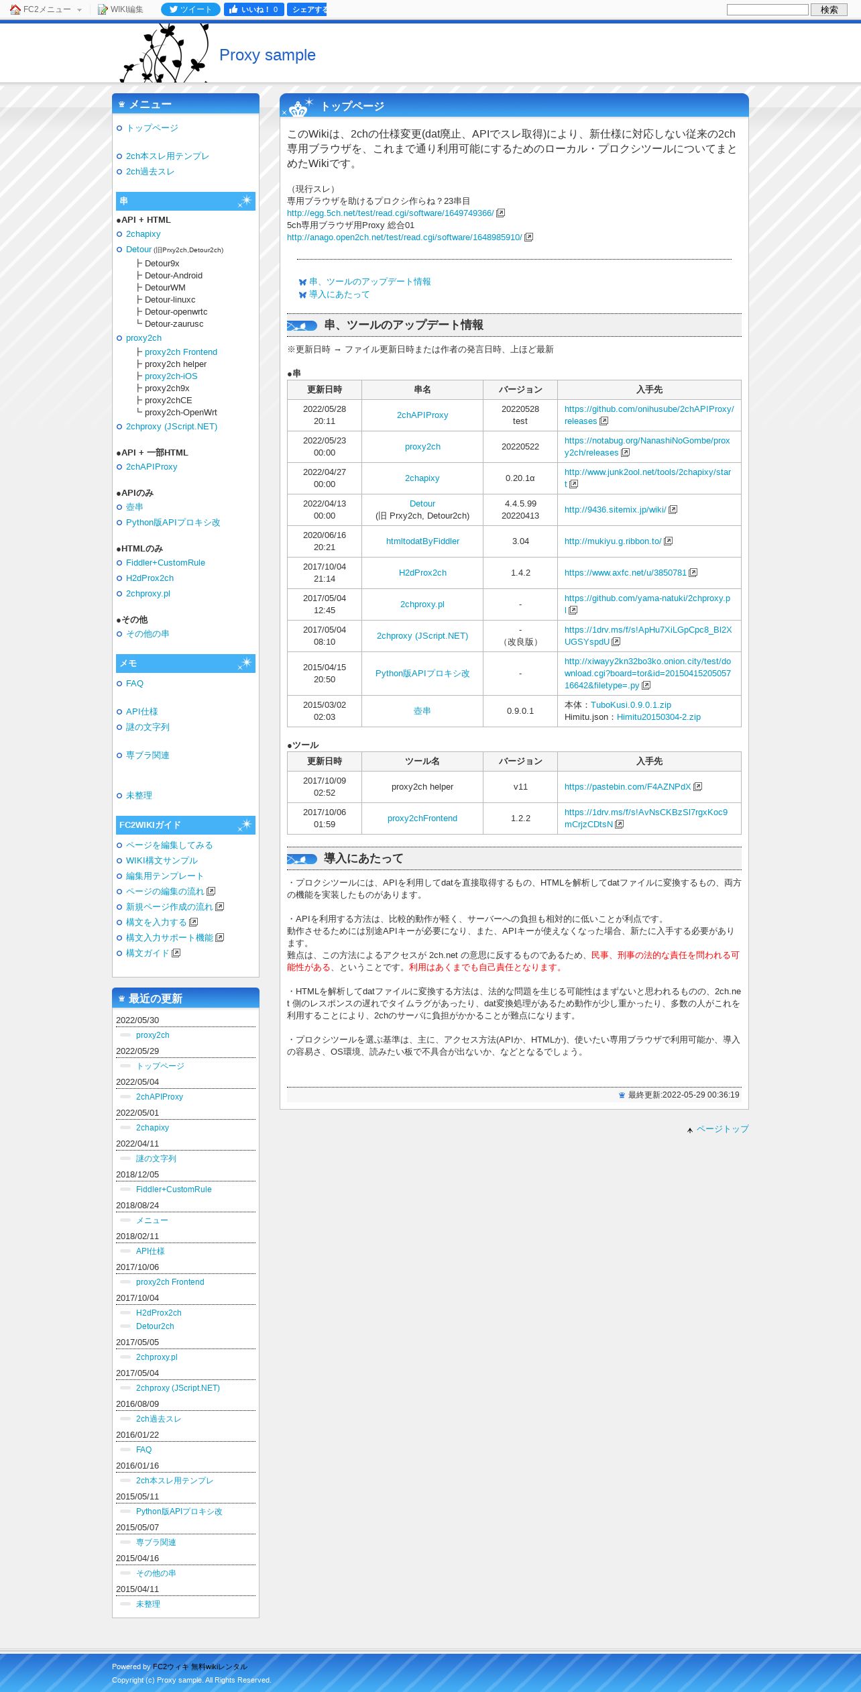Open トップページ in the menu
The width and height of the screenshot is (861, 1692).
152,128
